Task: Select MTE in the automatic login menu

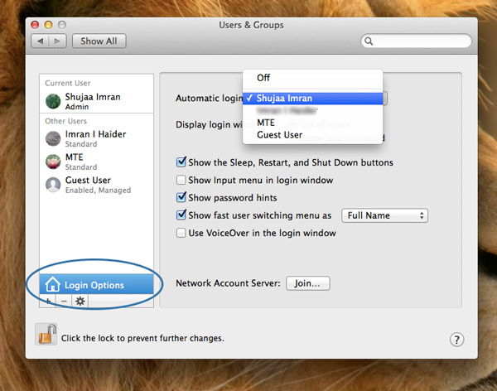Action: click(313, 123)
